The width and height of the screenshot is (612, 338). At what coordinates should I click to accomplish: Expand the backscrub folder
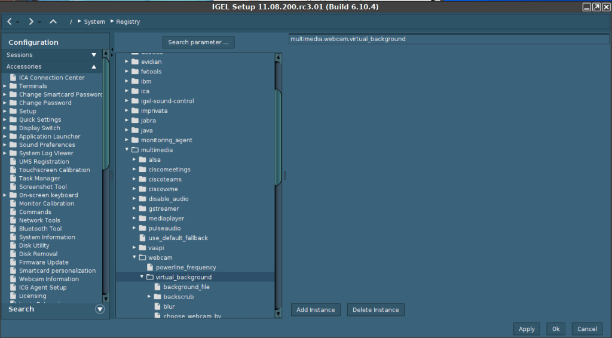[149, 297]
